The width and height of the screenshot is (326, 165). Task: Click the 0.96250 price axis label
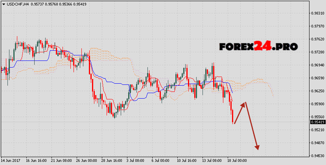[x=317, y=91]
